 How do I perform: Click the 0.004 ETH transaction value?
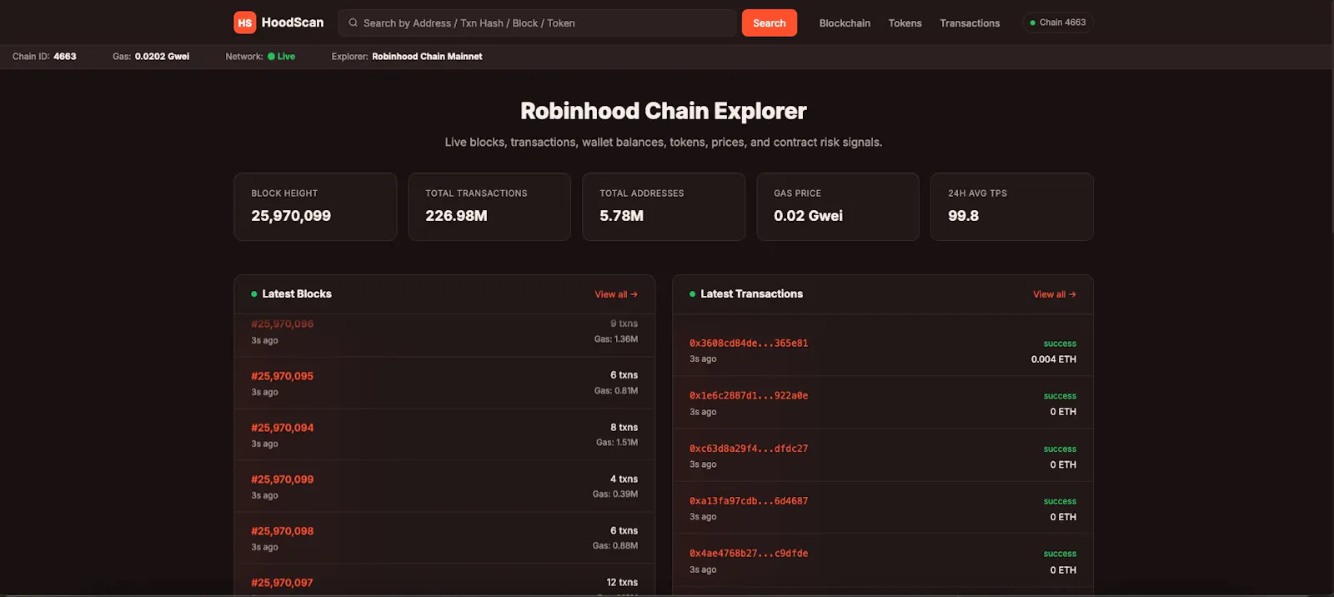pyautogui.click(x=1054, y=359)
